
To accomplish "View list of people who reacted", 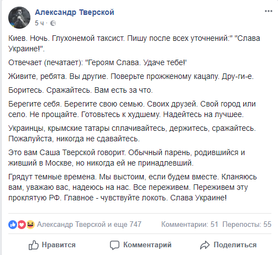I will 89,225.
